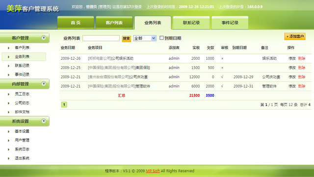Open 邮件文档 in the sidebar

22,112
